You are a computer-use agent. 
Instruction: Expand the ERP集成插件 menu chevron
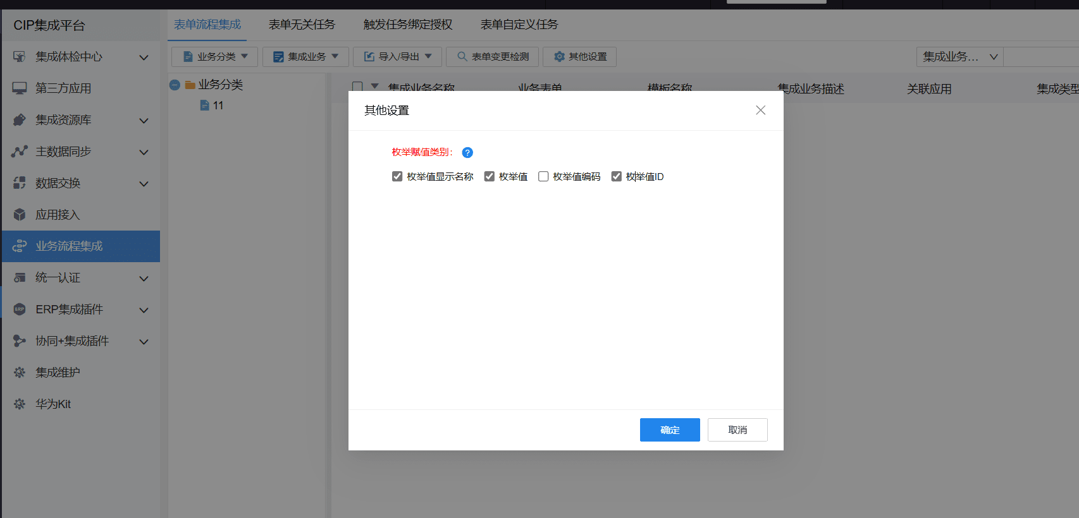pos(144,310)
